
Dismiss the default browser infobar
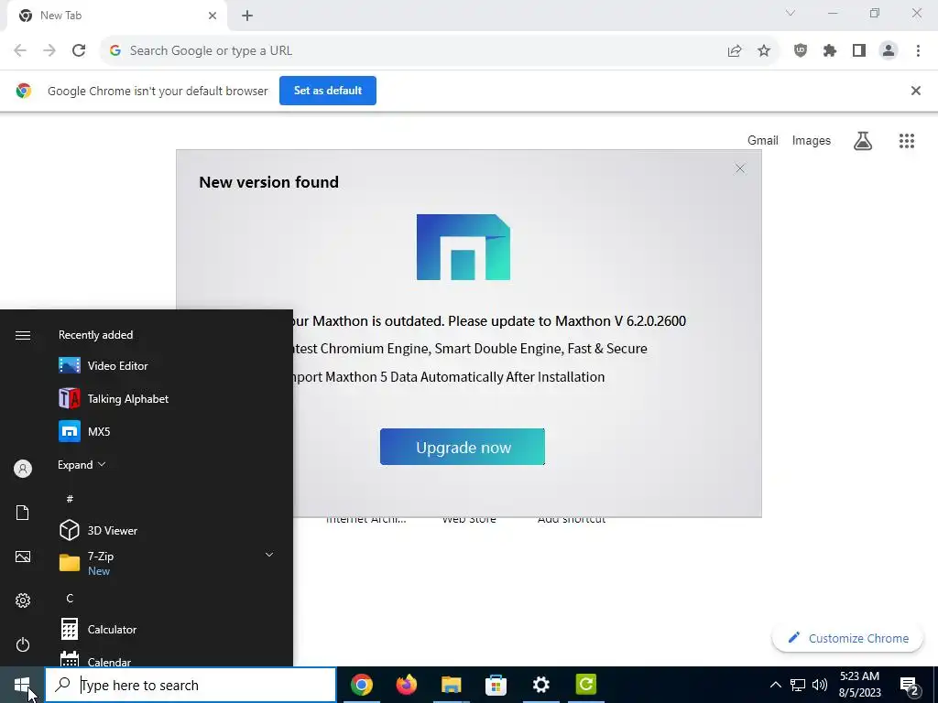[x=916, y=91]
